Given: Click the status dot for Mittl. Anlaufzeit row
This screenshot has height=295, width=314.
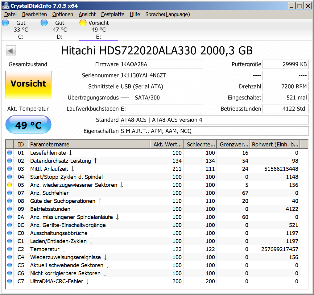Looking at the screenshot, I should click(x=10, y=169).
